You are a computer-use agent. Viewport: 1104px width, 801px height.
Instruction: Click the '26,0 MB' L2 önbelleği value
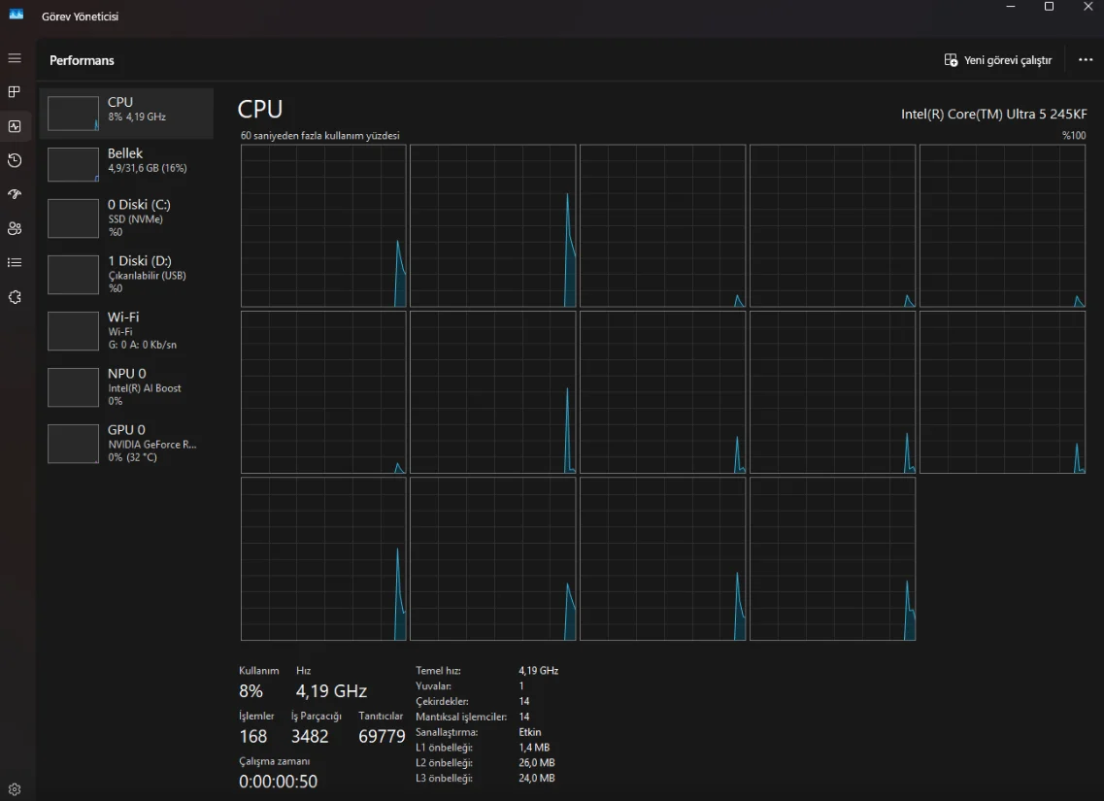pyautogui.click(x=537, y=763)
